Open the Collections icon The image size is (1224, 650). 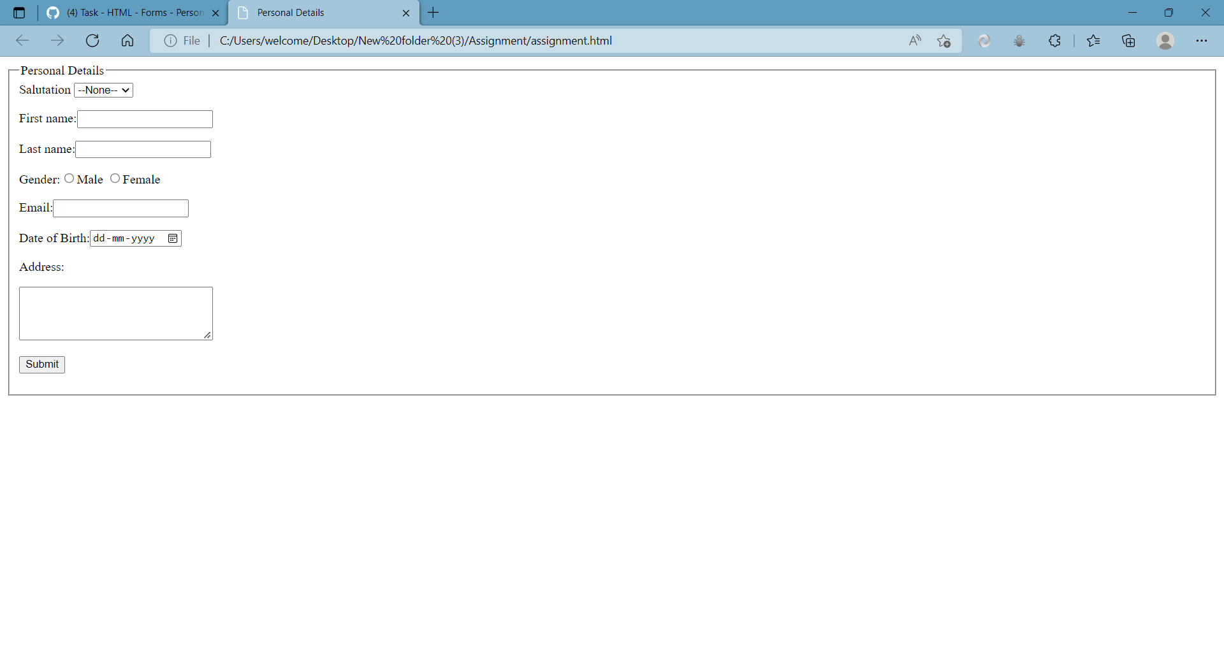[x=1129, y=40]
